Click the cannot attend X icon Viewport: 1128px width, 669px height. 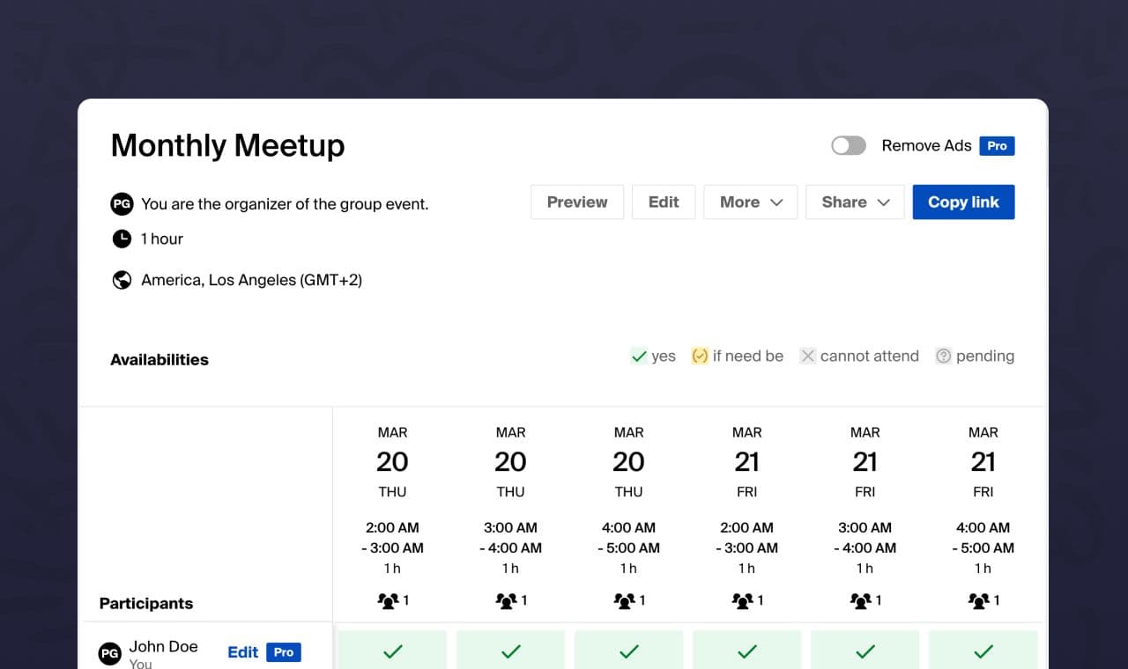(x=807, y=357)
